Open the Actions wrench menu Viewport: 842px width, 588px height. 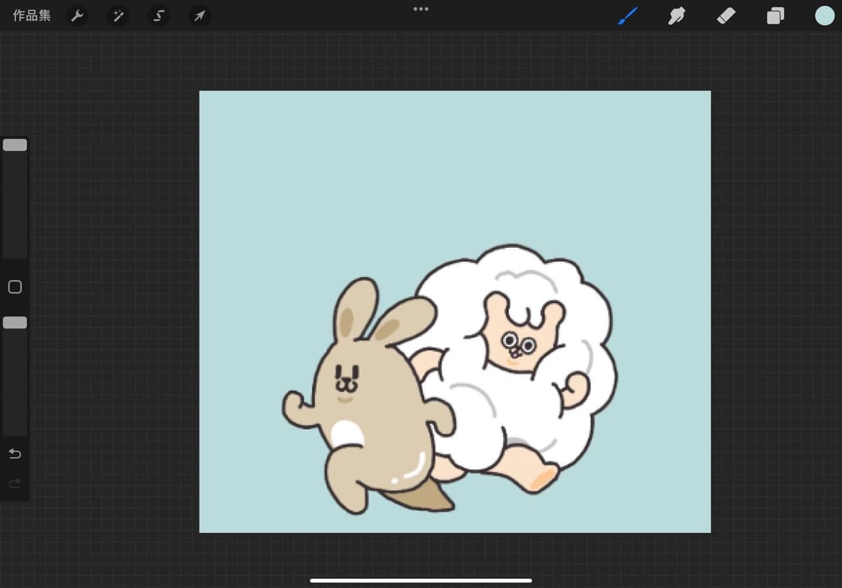[x=78, y=16]
